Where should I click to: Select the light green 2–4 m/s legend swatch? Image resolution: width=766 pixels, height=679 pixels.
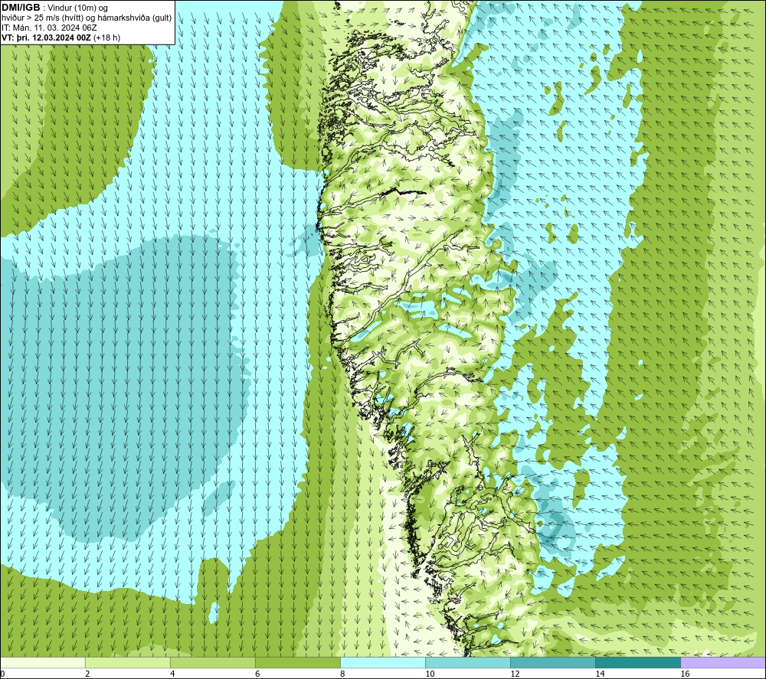coord(128,662)
